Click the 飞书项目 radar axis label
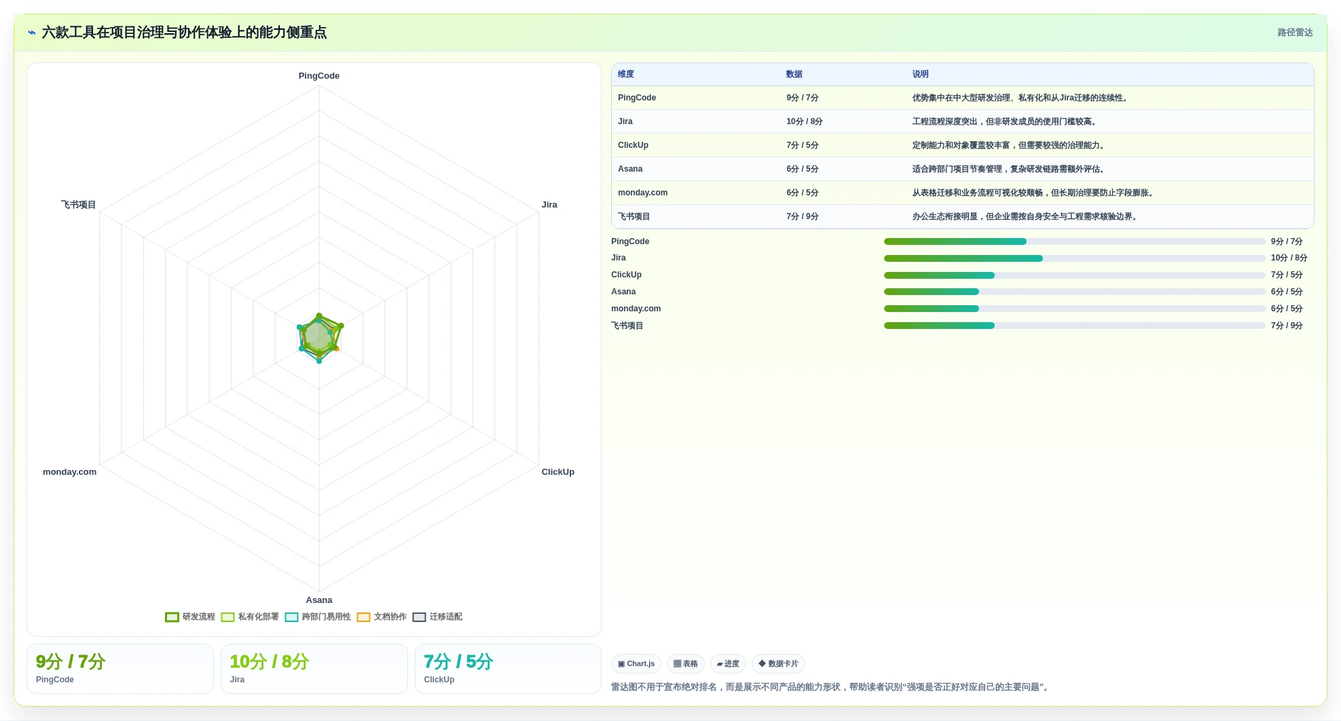This screenshot has width=1341, height=721. click(79, 205)
